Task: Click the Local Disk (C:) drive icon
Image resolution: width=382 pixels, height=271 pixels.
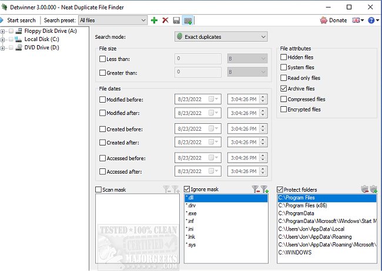Action: point(18,39)
